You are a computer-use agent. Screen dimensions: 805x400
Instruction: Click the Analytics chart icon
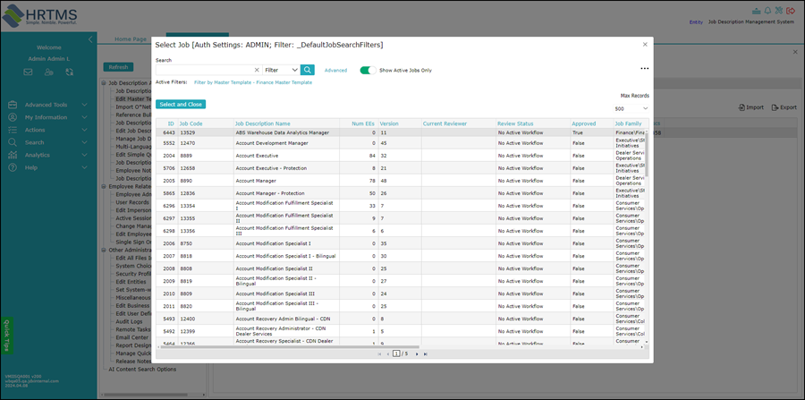[x=13, y=155]
